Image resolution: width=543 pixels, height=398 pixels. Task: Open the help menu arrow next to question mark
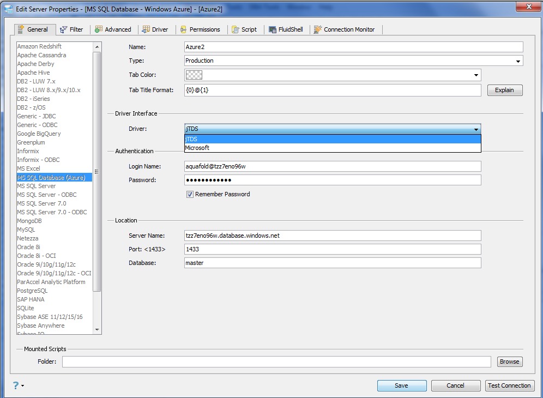(x=23, y=385)
